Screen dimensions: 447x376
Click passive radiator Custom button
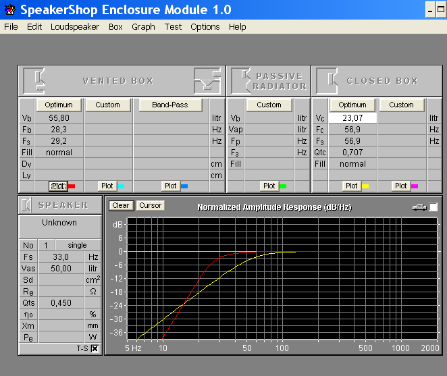tap(269, 105)
